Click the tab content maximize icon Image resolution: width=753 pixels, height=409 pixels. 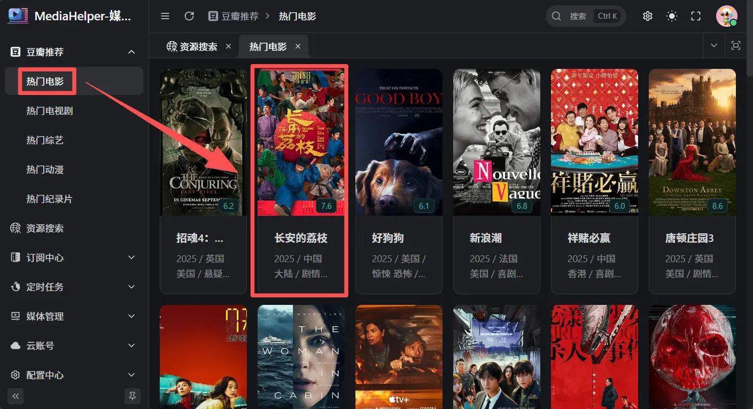(736, 46)
